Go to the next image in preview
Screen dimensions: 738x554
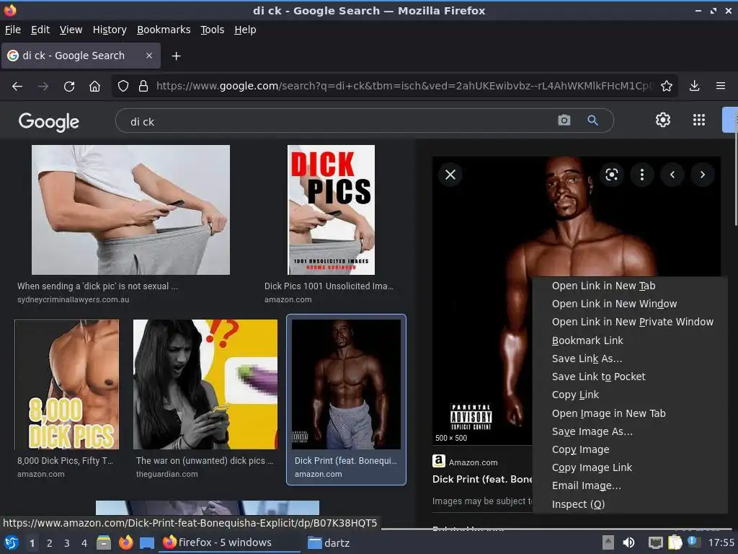[703, 175]
